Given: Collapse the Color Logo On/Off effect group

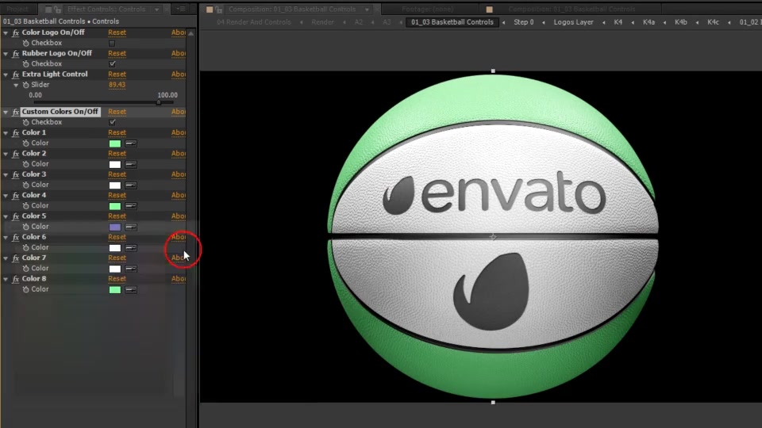Looking at the screenshot, I should click(x=6, y=32).
